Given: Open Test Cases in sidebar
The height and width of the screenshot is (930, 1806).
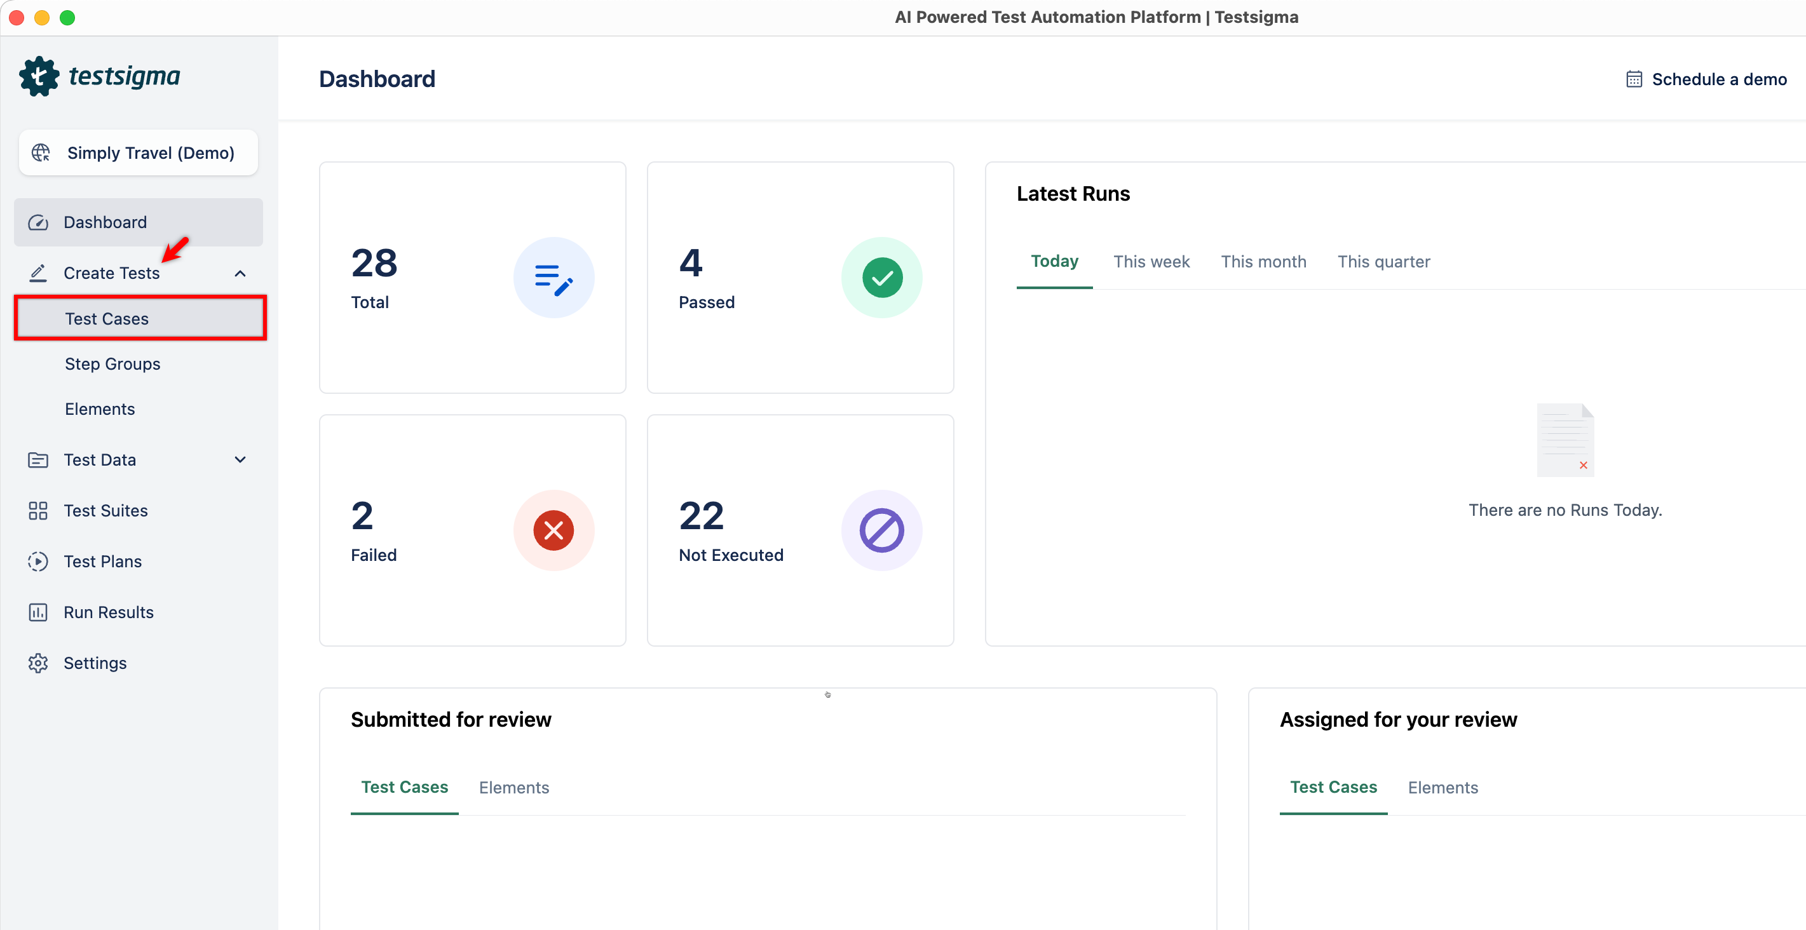Looking at the screenshot, I should pyautogui.click(x=107, y=319).
